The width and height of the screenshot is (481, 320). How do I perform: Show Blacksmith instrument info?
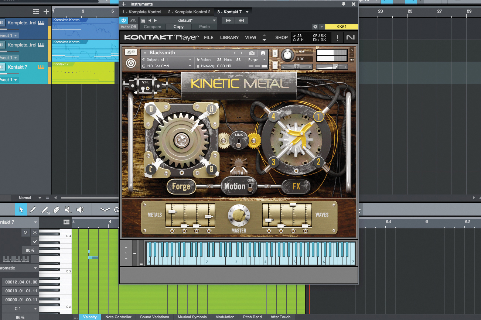pos(263,53)
